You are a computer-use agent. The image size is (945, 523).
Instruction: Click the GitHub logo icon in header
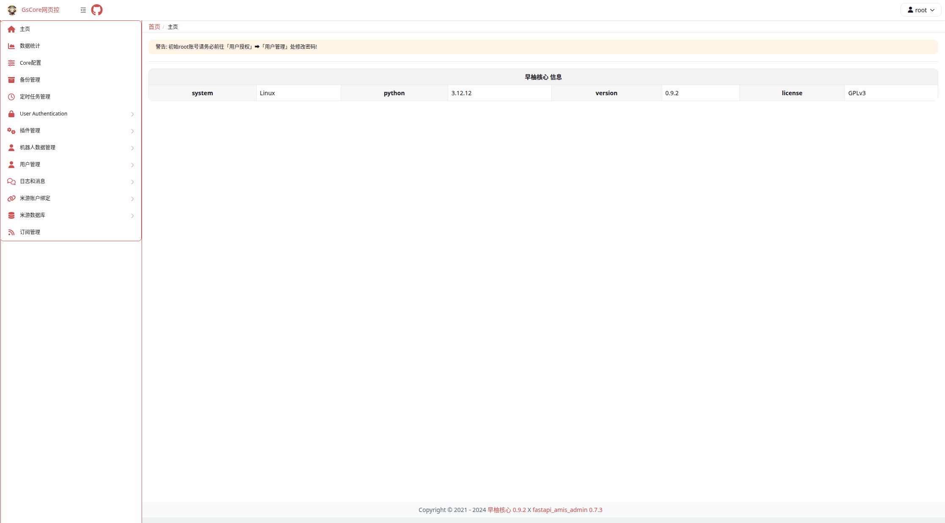click(97, 10)
